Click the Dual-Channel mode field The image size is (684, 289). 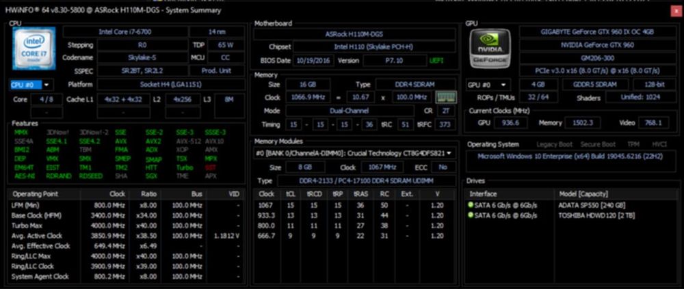(x=350, y=111)
